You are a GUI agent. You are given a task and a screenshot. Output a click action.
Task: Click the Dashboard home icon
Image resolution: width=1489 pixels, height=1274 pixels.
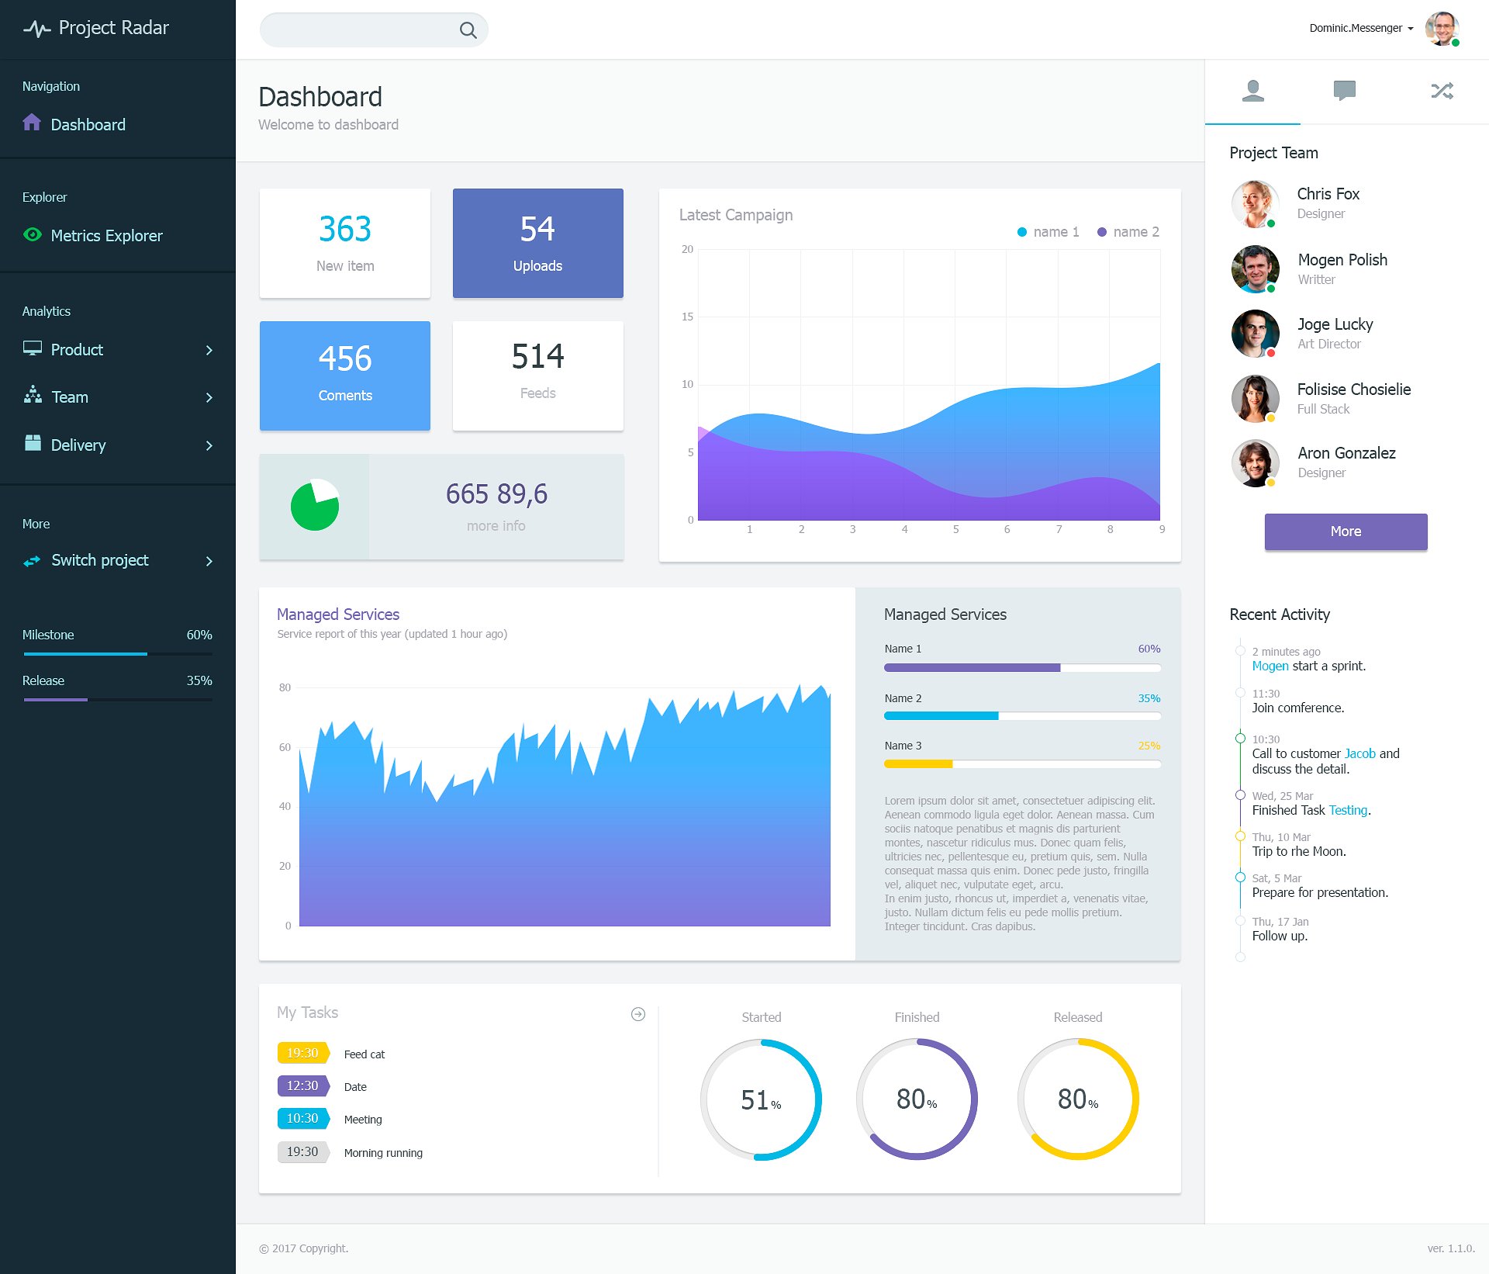[32, 123]
